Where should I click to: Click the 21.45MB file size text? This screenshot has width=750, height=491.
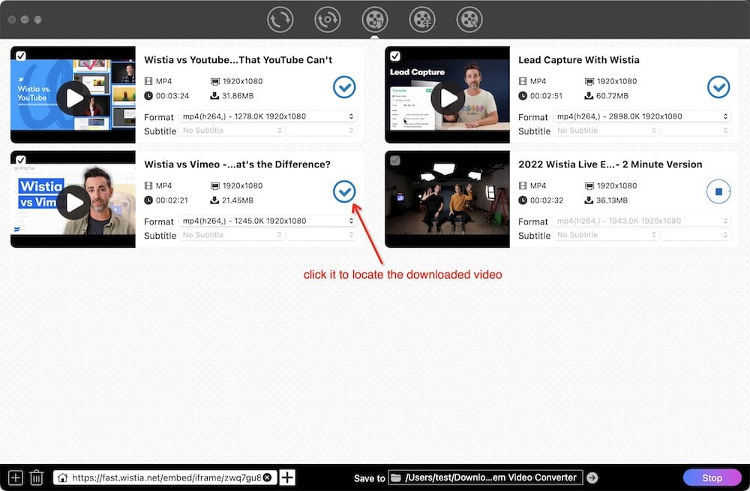238,200
